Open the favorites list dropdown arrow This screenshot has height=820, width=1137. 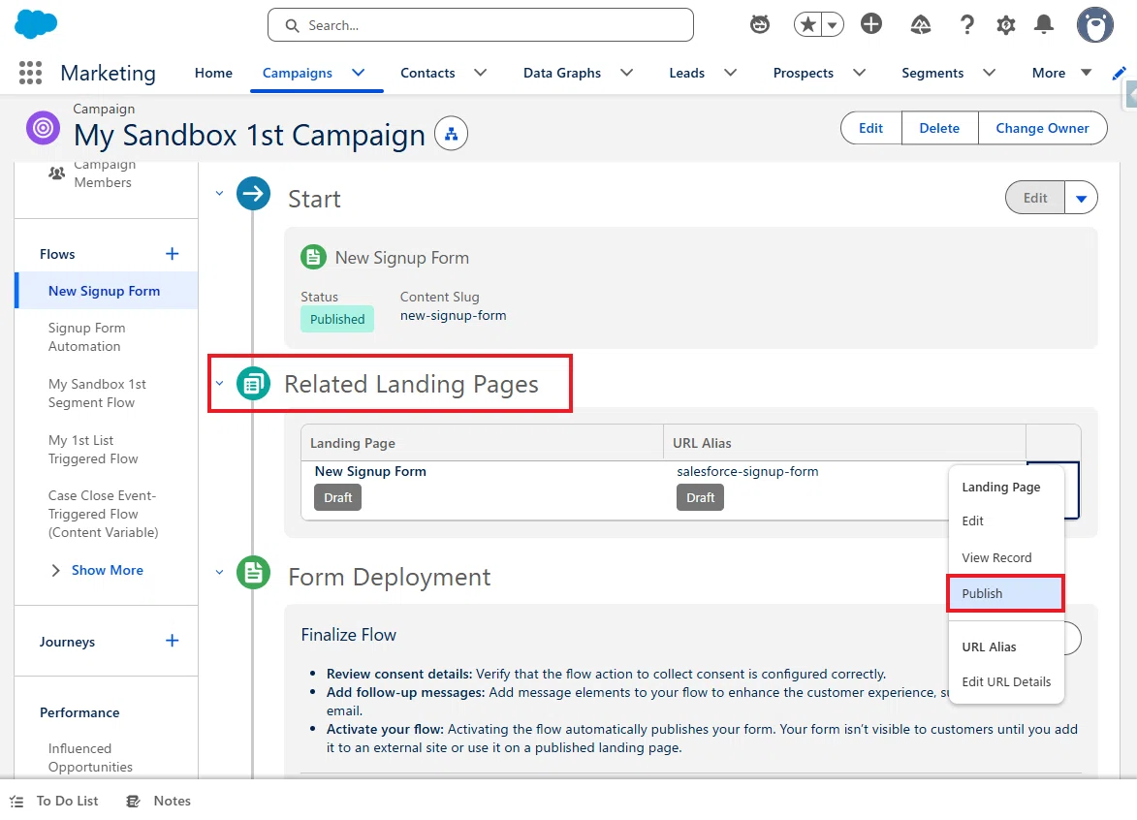point(833,24)
